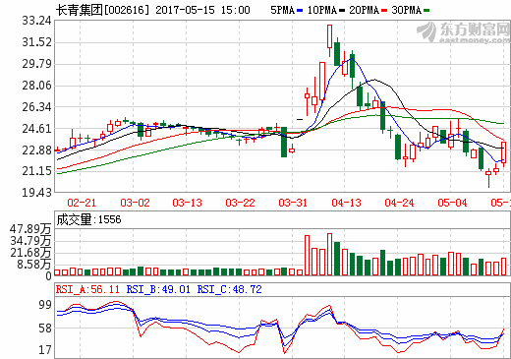Click the red 20PMA legend color marker
The image size is (511, 359).
pyautogui.click(x=384, y=11)
